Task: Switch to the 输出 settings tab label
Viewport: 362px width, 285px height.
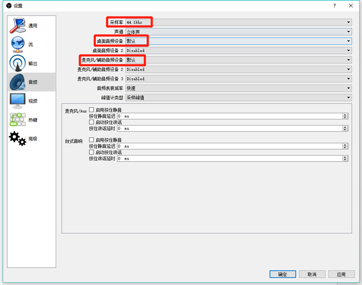Action: 33,63
